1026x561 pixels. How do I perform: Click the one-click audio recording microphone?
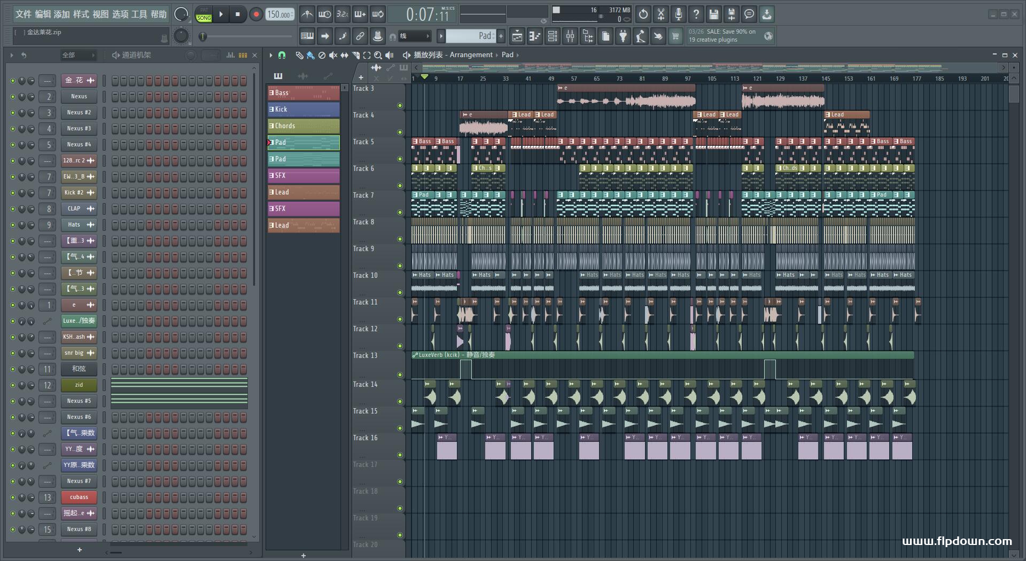679,14
